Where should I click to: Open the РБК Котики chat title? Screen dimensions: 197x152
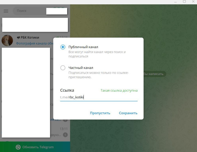tap(30, 37)
